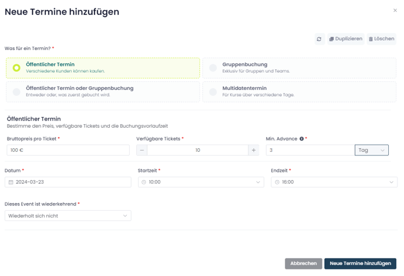Click the clock icon in Endzeit field
The height and width of the screenshot is (276, 404).
point(277,182)
